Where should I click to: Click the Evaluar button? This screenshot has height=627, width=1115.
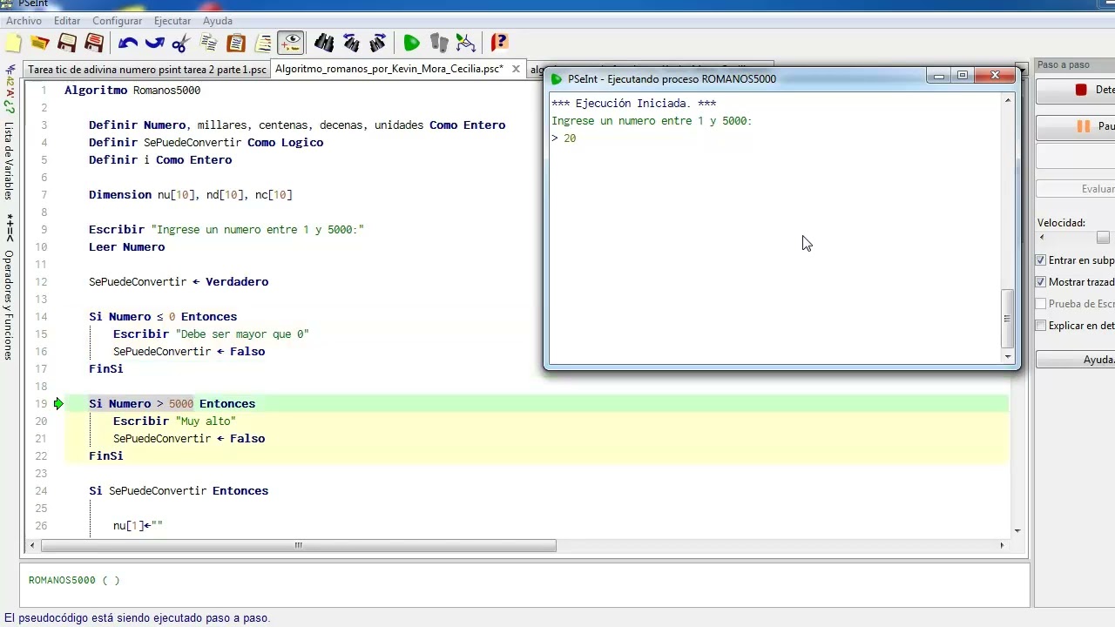(x=1076, y=189)
